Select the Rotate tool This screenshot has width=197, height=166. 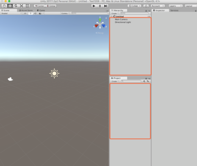point(16,6)
